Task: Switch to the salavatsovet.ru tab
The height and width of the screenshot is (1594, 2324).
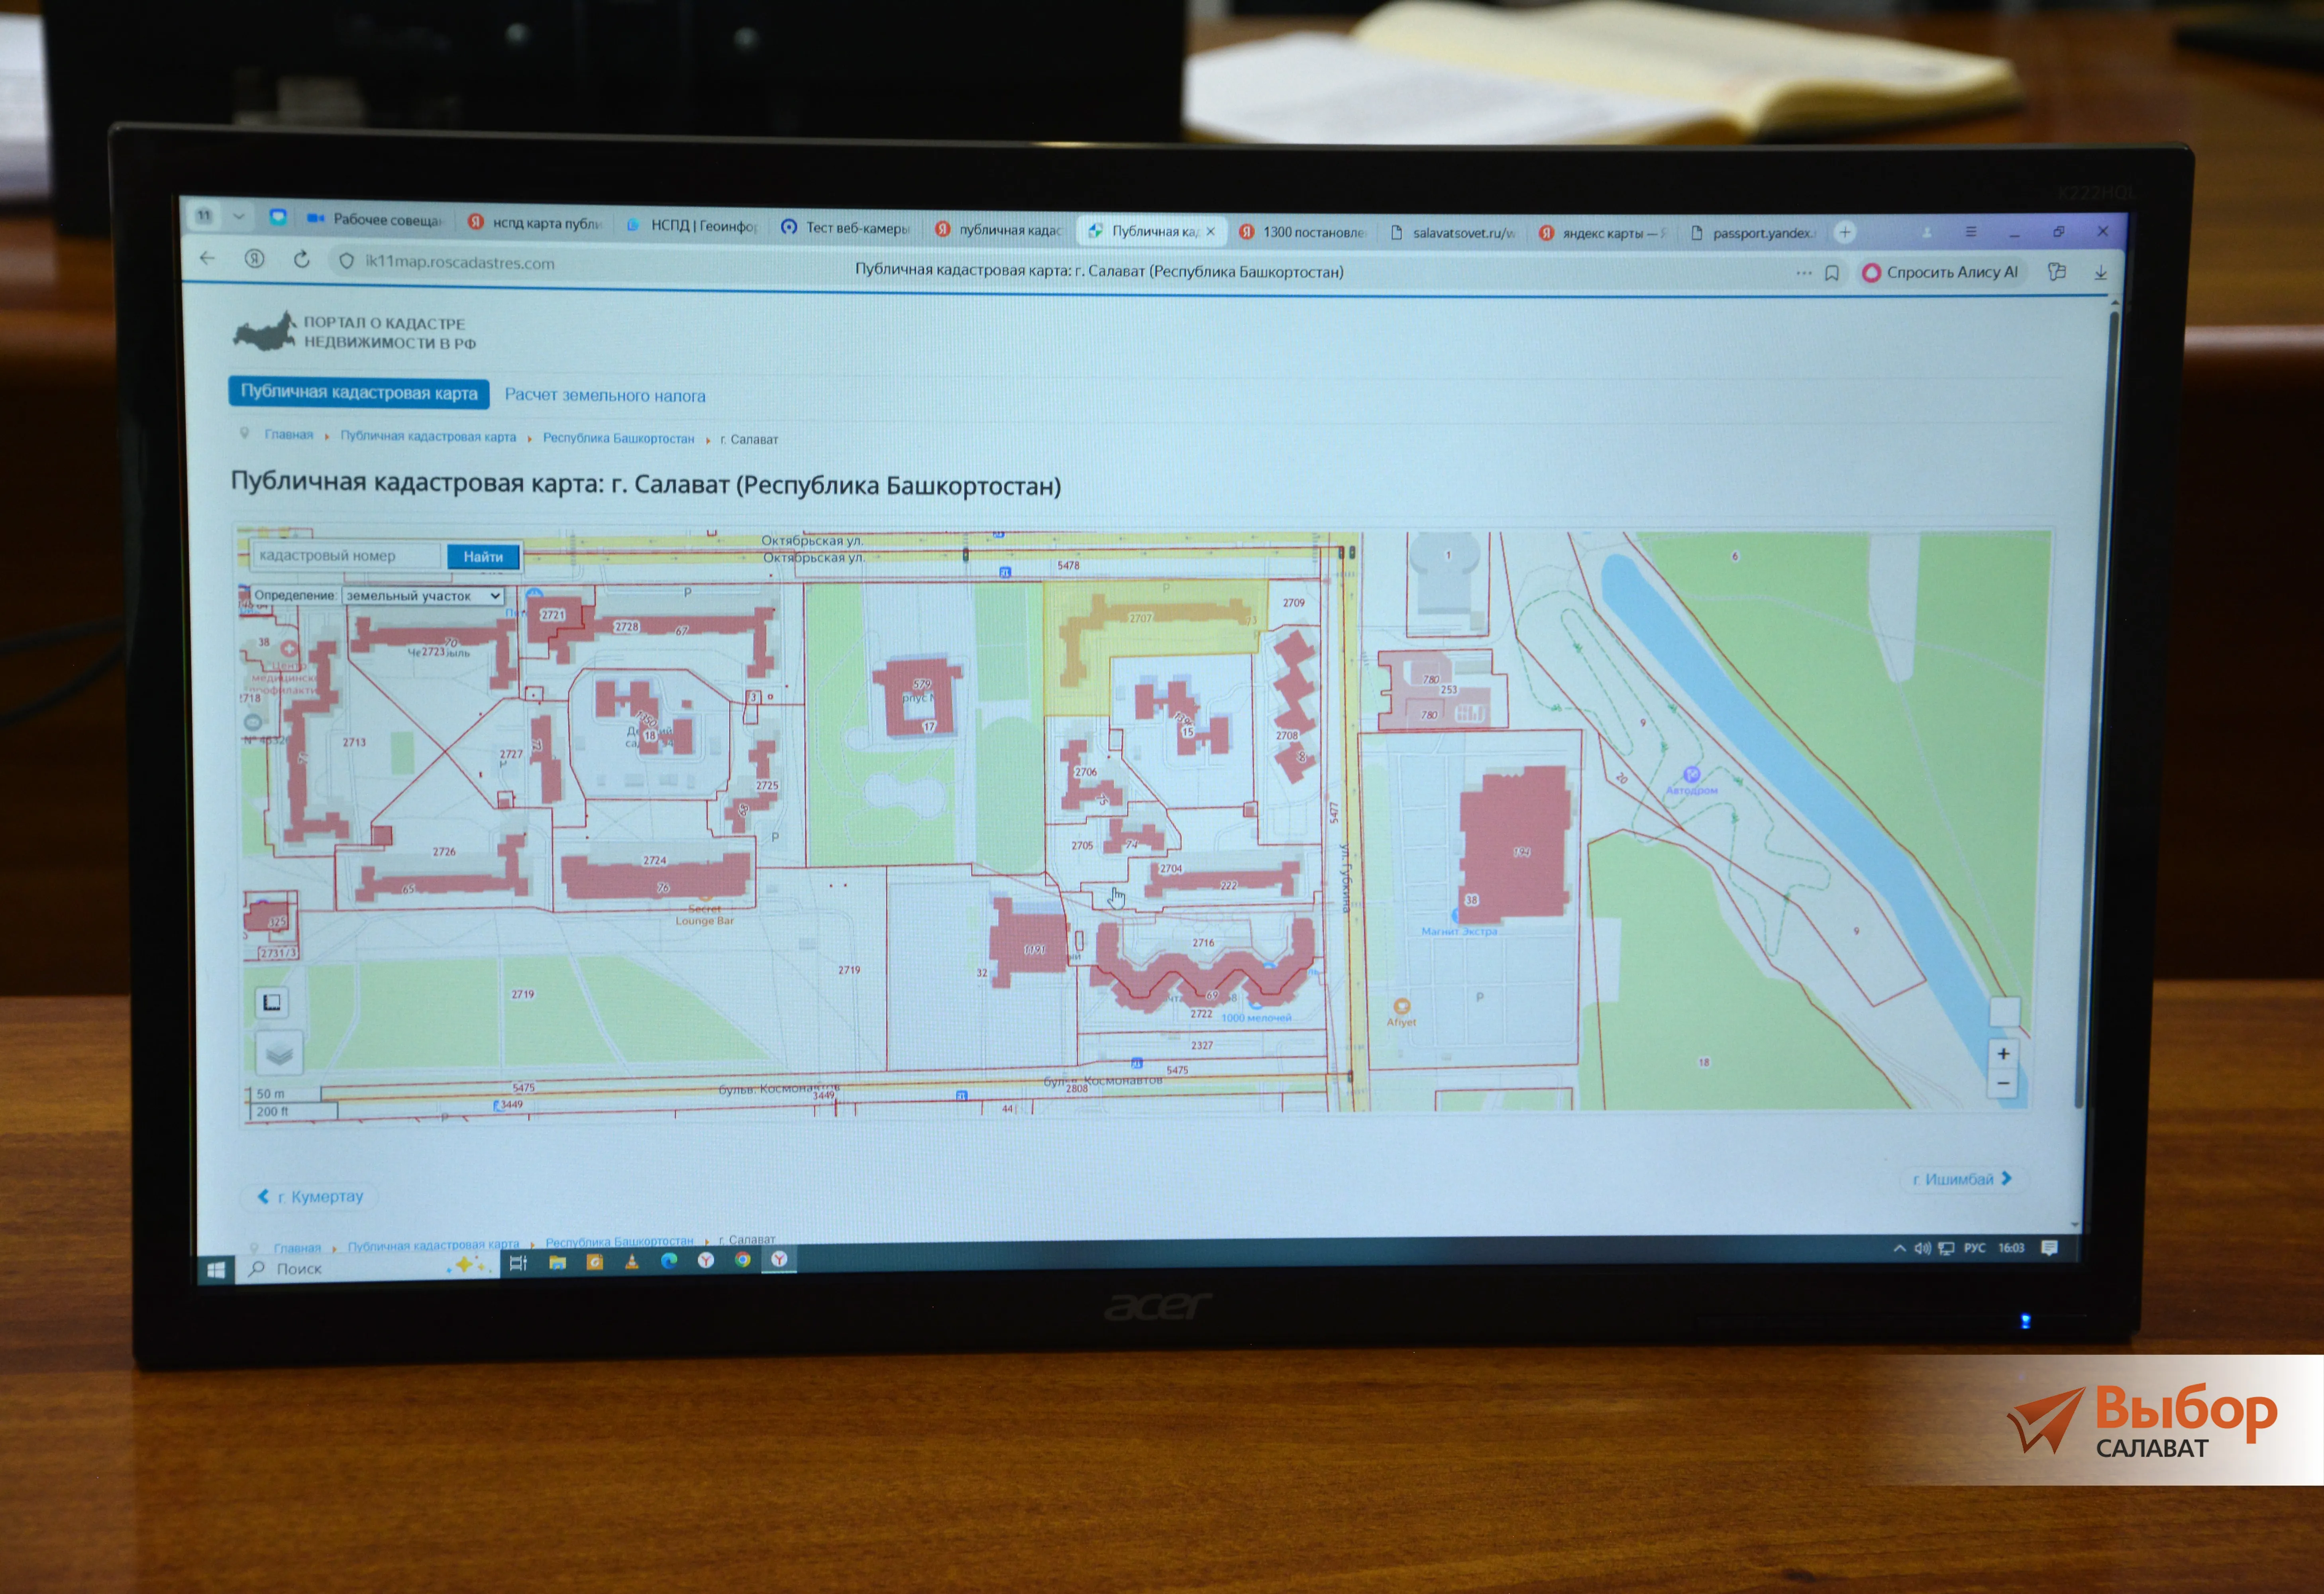Action: (x=1453, y=233)
